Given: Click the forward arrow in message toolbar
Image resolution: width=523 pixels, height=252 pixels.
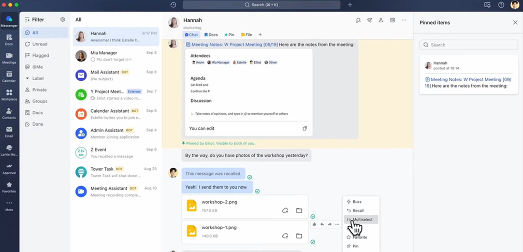Looking at the screenshot, I should [329, 224].
